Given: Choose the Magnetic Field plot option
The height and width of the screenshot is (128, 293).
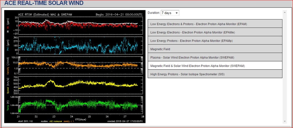Looking at the screenshot, I should [215, 49].
